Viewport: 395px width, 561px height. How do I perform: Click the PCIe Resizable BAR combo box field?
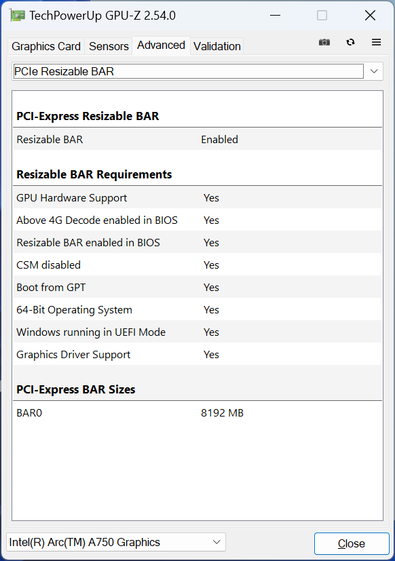[x=197, y=71]
